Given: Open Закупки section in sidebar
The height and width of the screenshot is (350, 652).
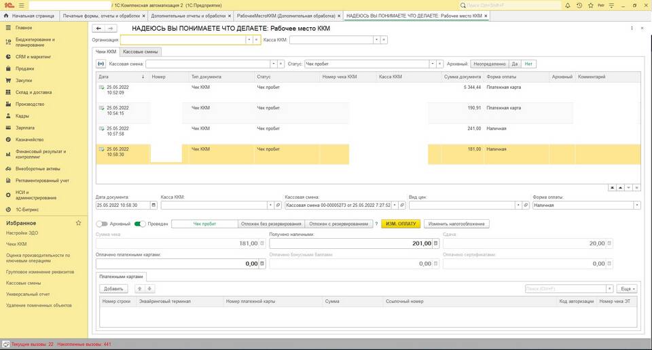Looking at the screenshot, I should tap(24, 80).
